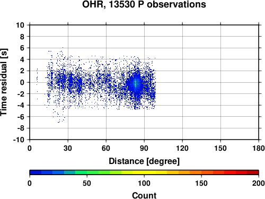Viewport: 265px width, 199px height.
Task: Click the green colorbar segment near 50
Action: (x=87, y=172)
